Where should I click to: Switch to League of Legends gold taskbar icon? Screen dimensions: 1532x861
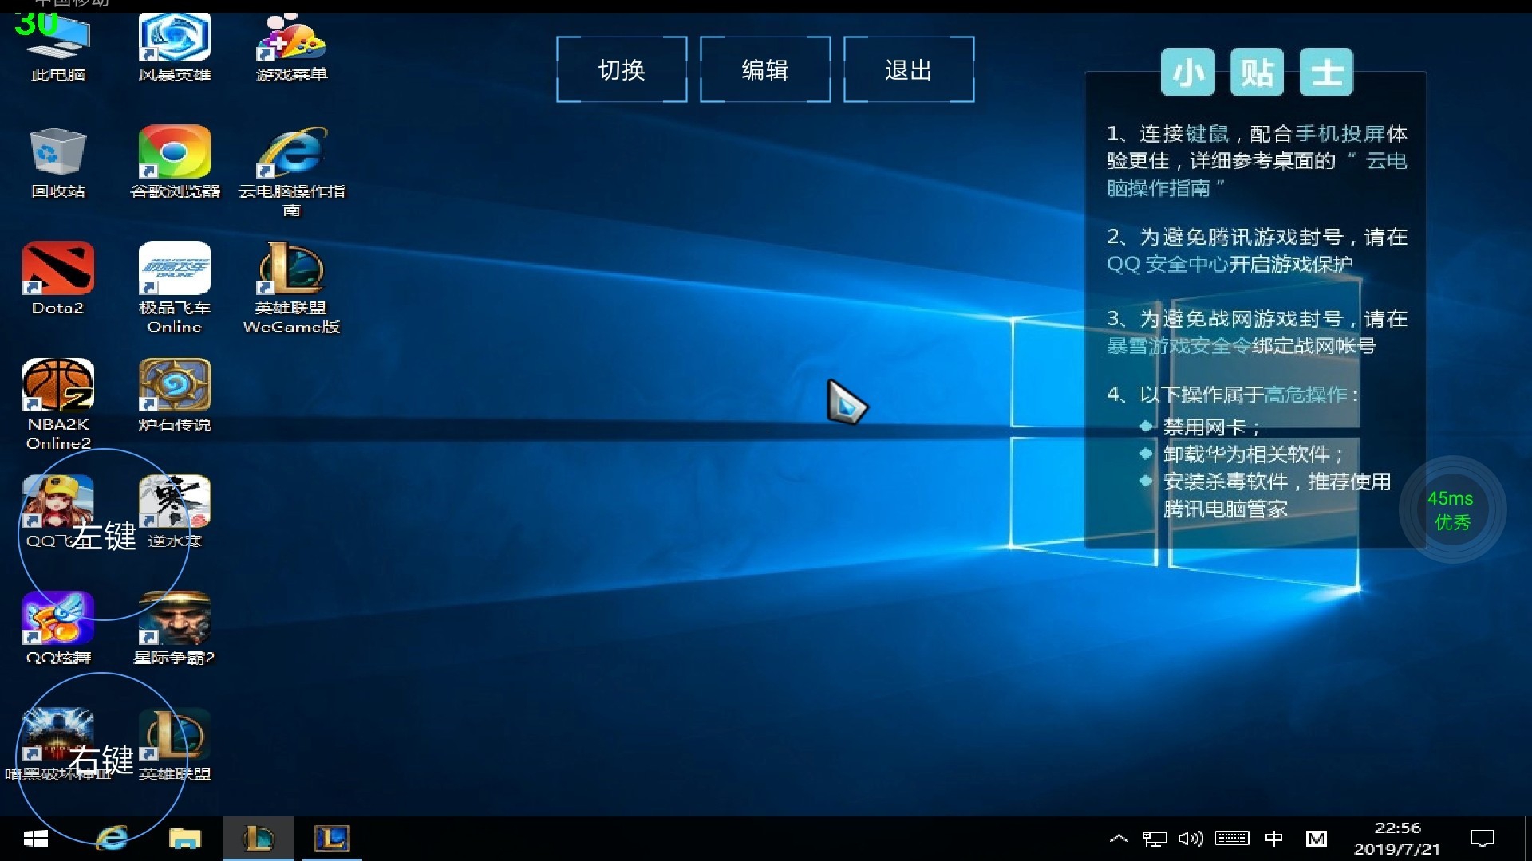pos(259,839)
